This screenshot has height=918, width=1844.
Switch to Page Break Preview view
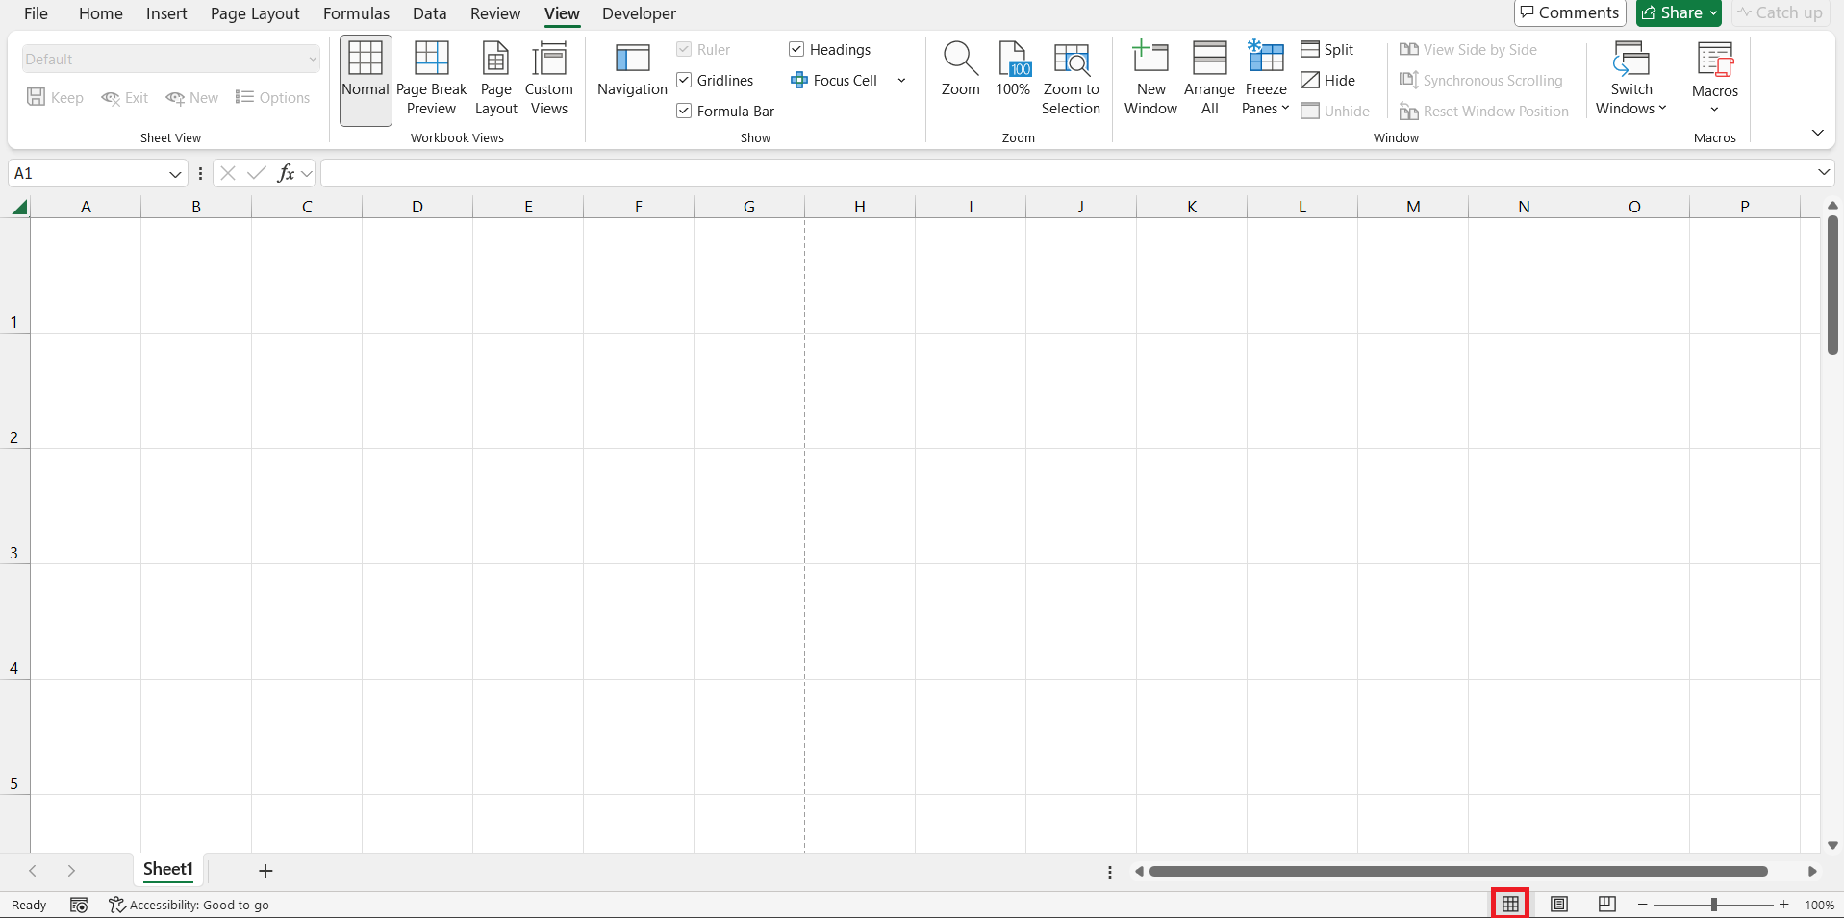tap(431, 80)
